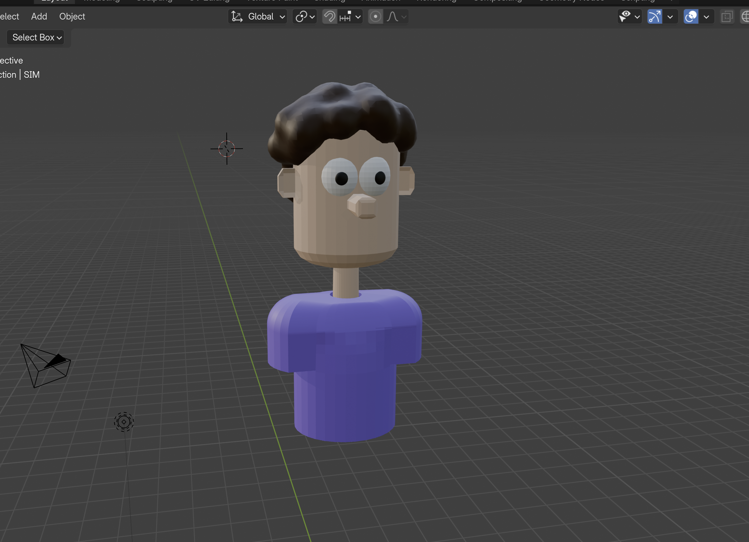Open snapping increment options
This screenshot has height=542, width=749.
(x=350, y=17)
